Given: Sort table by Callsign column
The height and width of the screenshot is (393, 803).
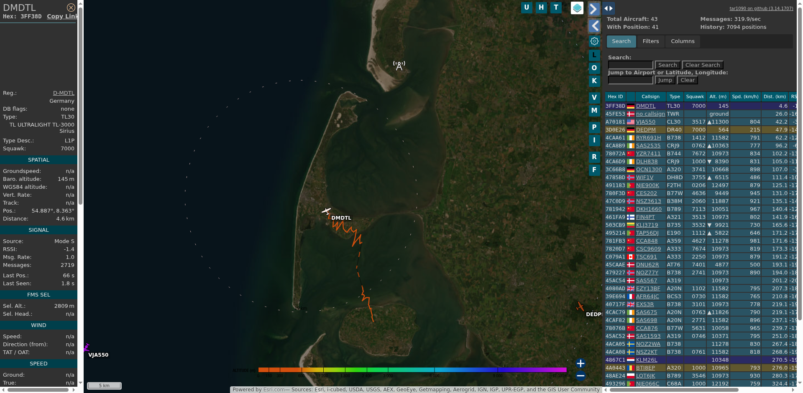Looking at the screenshot, I should (x=650, y=96).
